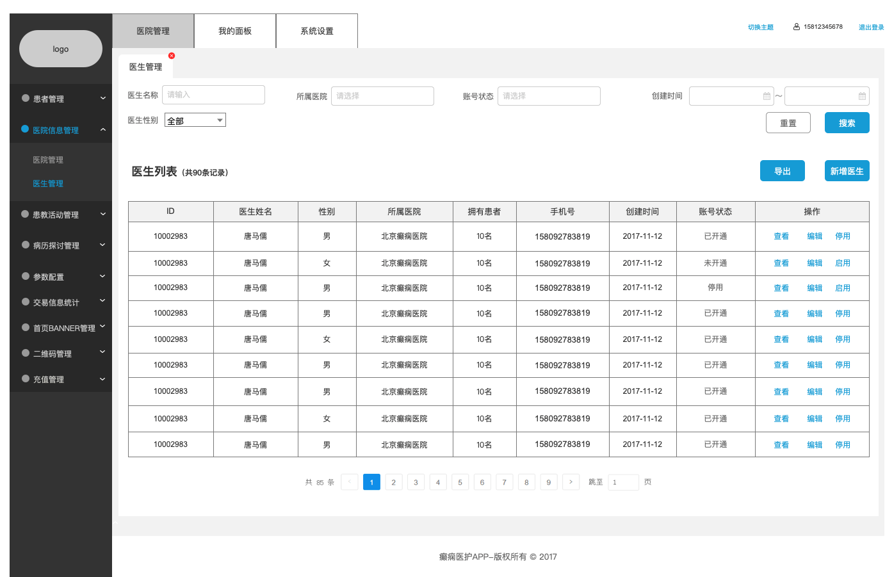This screenshot has width=885, height=577.
Task: Click the 重置 reset button
Action: coord(788,123)
